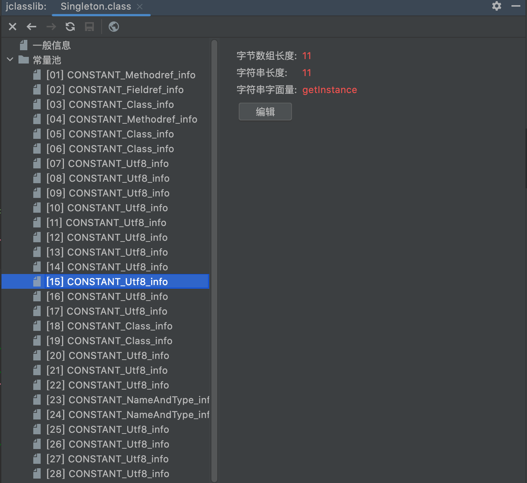Screen dimensions: 527x483
Task: Select the 一般信息 tree node
Action: [x=52, y=45]
